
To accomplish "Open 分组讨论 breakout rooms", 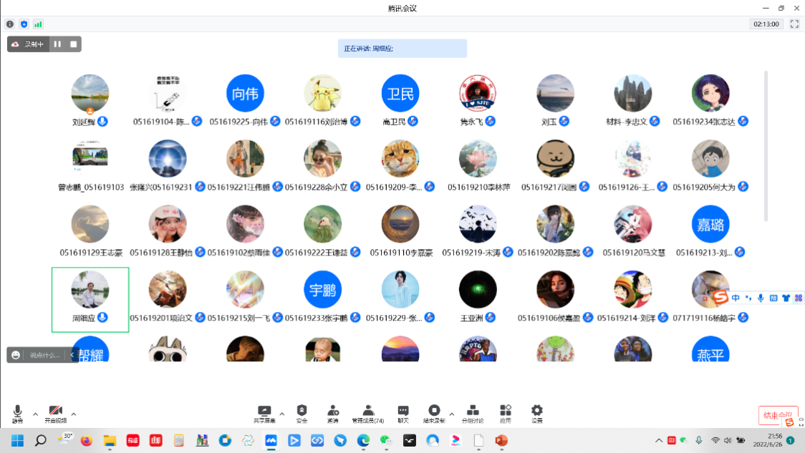I will click(472, 413).
